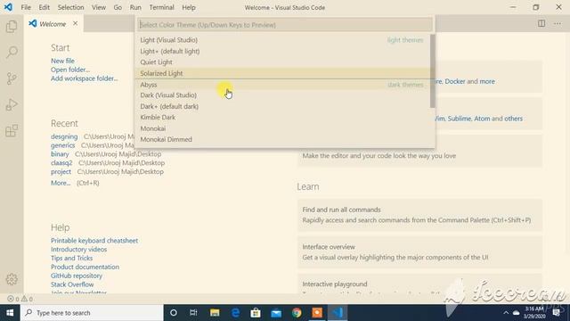Open the Extensions view
Image resolution: width=570 pixels, height=321 pixels.
pos(12,131)
